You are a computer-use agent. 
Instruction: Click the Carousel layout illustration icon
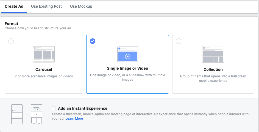[x=44, y=54]
